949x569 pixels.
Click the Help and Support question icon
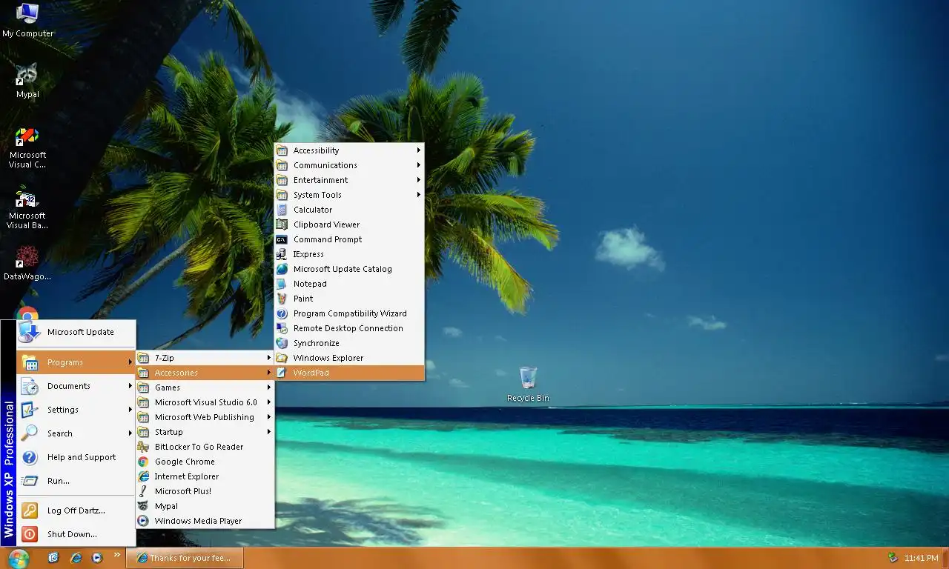[30, 457]
